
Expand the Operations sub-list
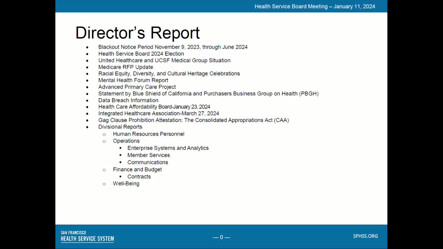(126, 141)
